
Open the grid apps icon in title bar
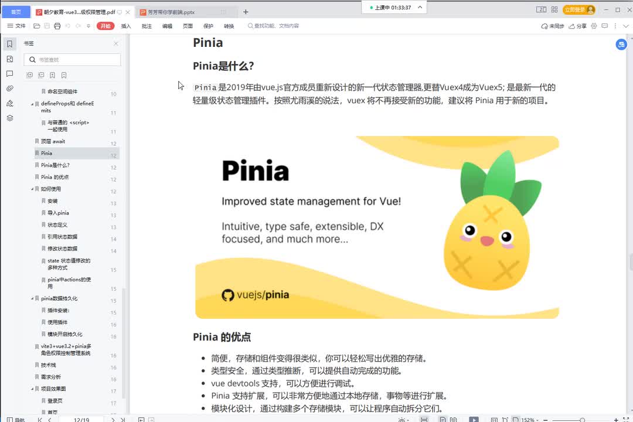(554, 10)
